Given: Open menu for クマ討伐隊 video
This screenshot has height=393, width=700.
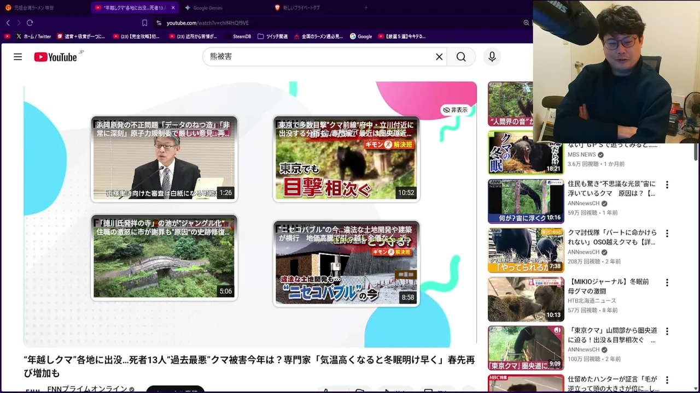Looking at the screenshot, I should (667, 234).
